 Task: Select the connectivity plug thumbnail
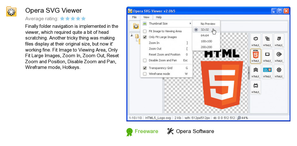click(x=279, y=56)
